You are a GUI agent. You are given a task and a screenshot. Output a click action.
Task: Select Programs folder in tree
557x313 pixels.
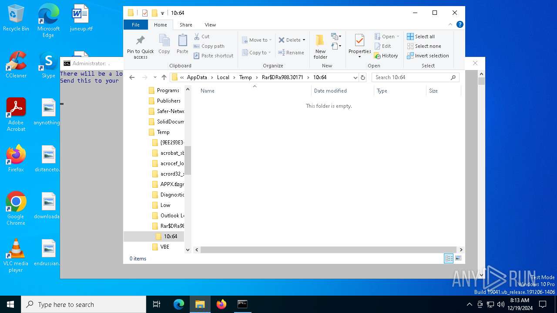coord(168,90)
